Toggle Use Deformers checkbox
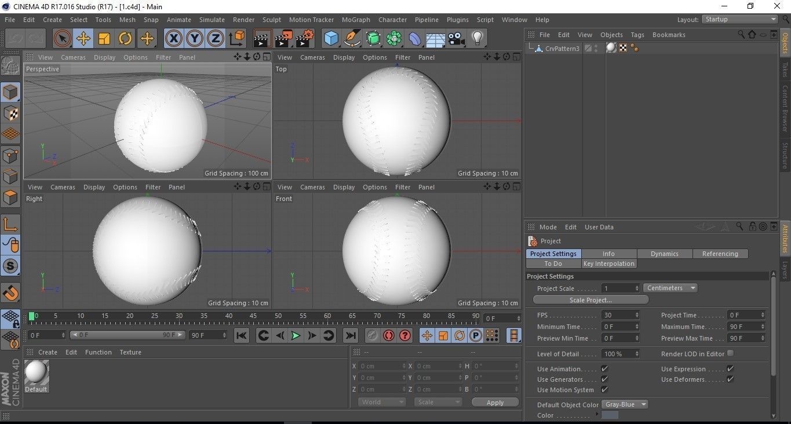The width and height of the screenshot is (791, 424). [x=730, y=379]
